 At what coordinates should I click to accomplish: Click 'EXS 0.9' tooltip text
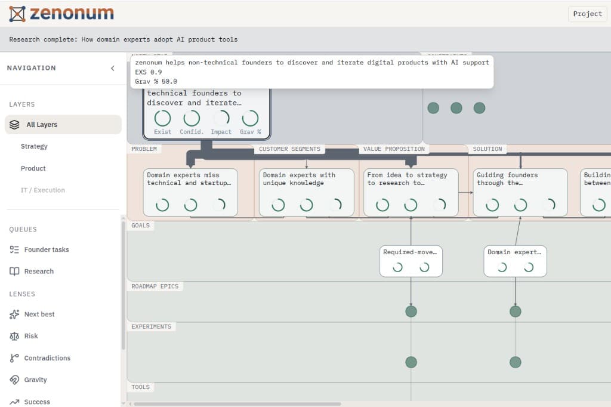pyautogui.click(x=149, y=72)
